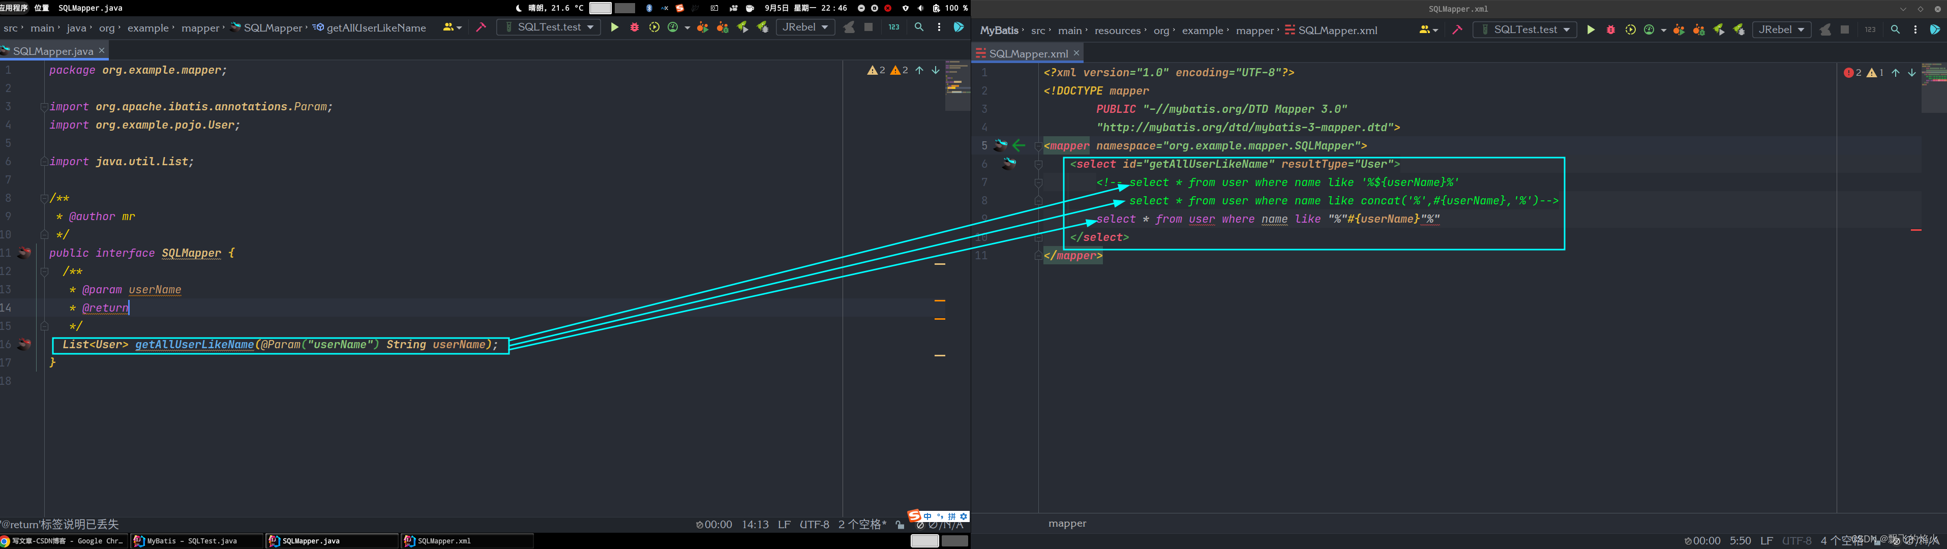Viewport: 1947px width, 549px height.
Task: Click green arrow gutter icon on mapper line
Action: [1019, 145]
